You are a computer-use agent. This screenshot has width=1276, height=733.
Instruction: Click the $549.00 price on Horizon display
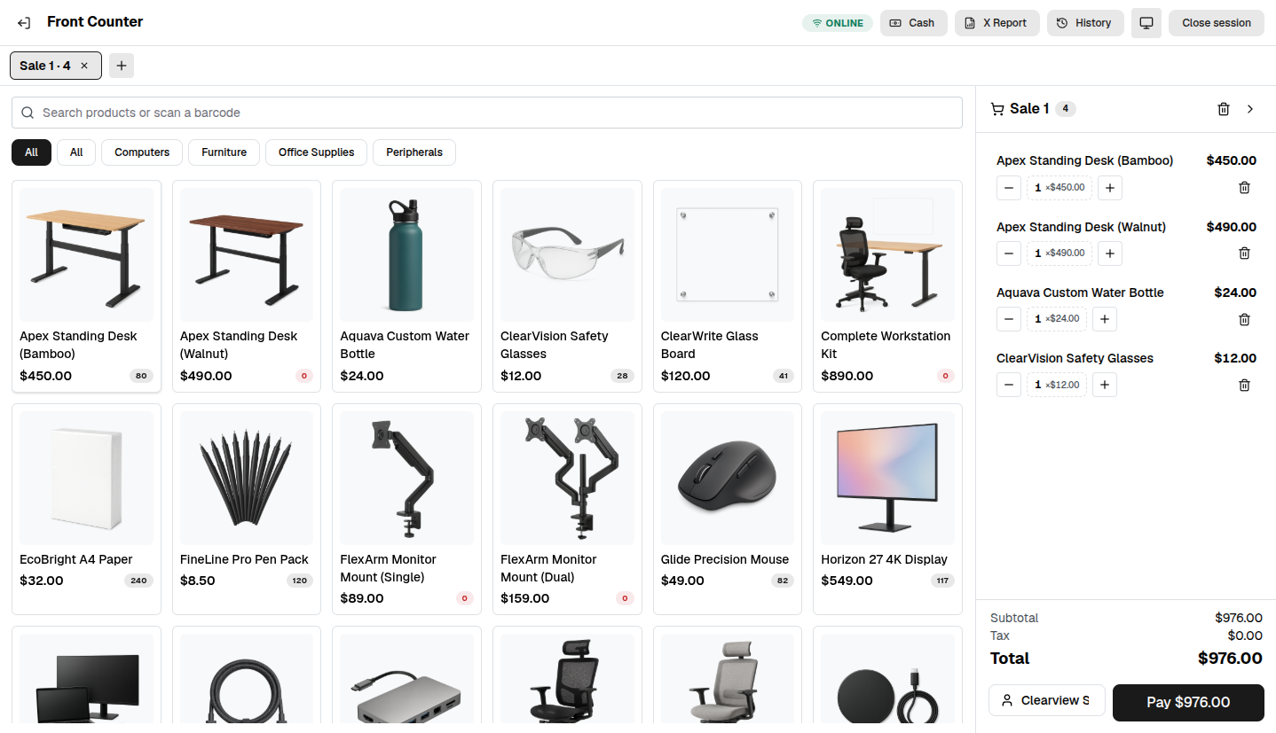coord(847,581)
